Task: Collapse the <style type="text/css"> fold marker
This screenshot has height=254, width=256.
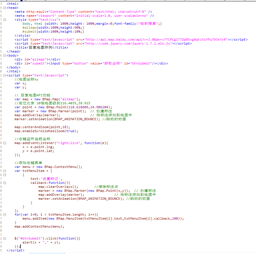Action: tap(5, 20)
